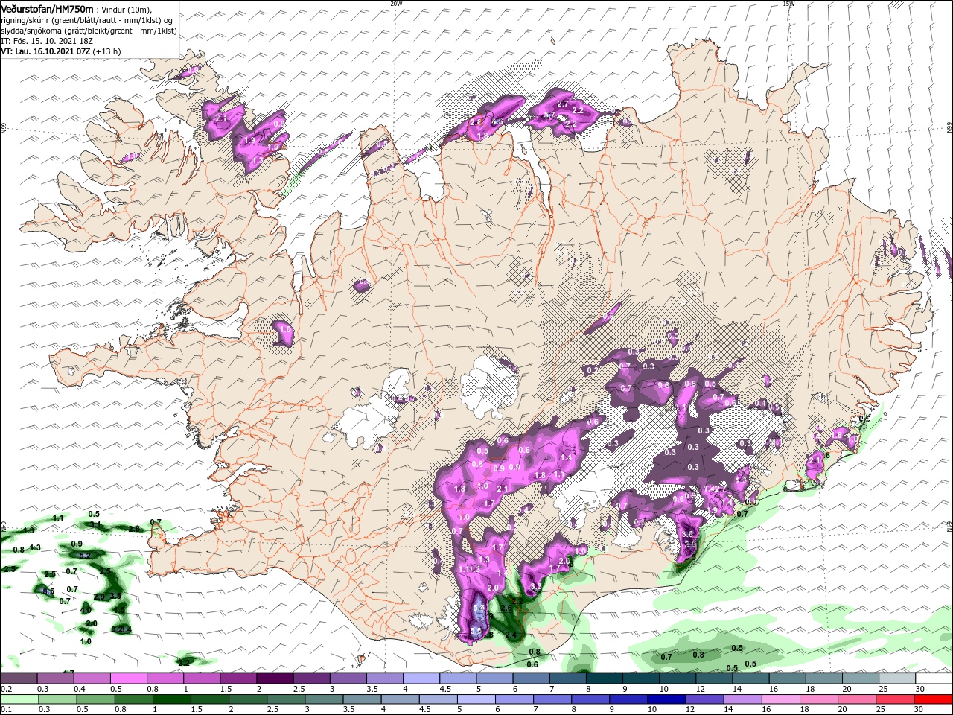This screenshot has height=715, width=953.
Task: Click the 0.1 label in the lower legend
Action: [6, 710]
